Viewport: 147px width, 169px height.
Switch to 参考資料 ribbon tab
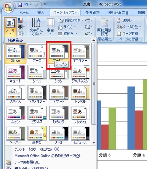tap(93, 13)
